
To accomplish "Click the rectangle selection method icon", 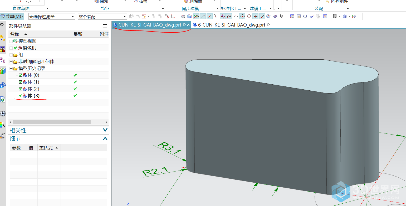I will click(173, 16).
